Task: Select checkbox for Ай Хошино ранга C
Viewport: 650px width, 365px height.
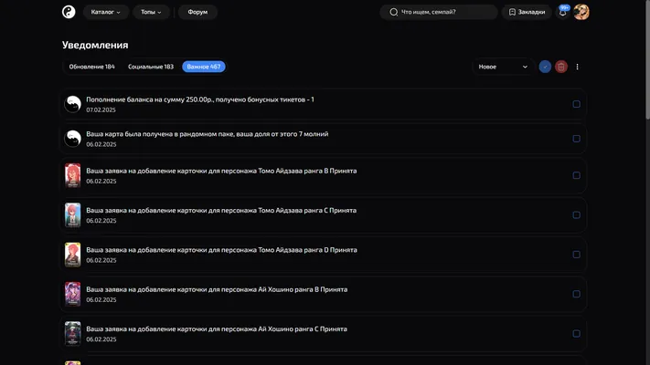Action: [x=576, y=334]
